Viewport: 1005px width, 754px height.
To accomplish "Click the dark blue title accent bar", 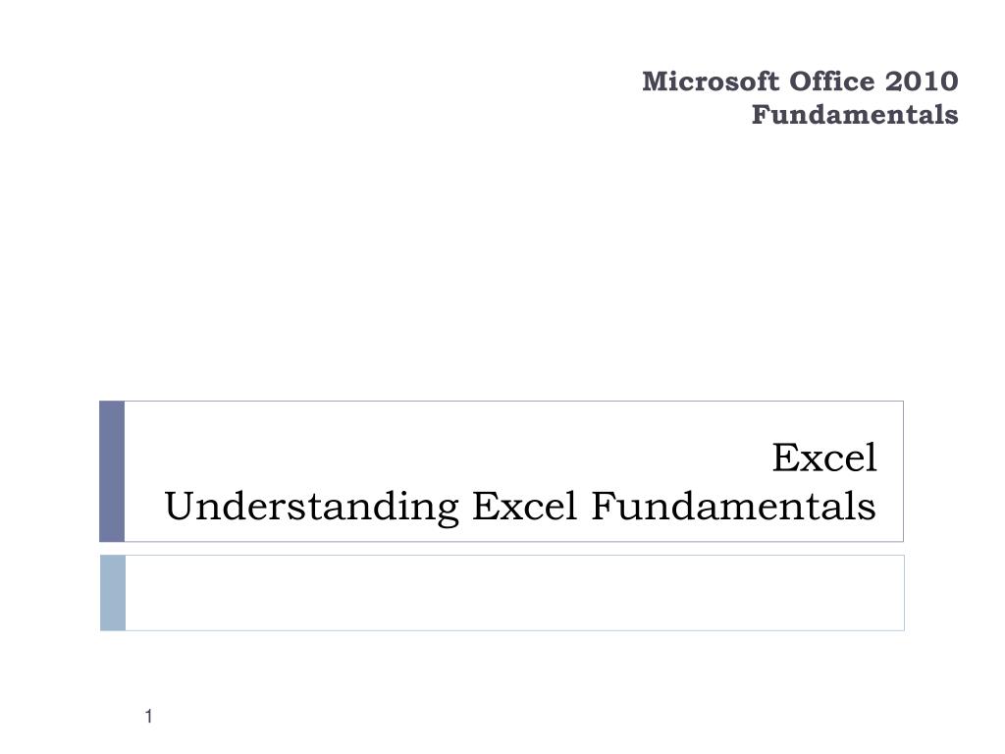I will (112, 471).
